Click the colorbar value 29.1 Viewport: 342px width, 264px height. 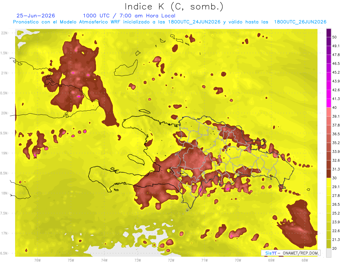click(336, 187)
